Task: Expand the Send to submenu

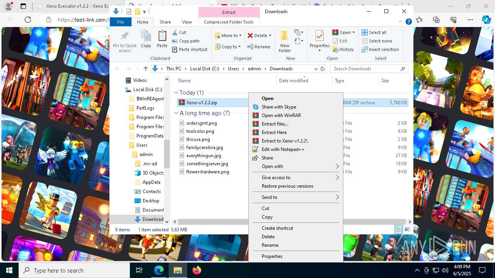Action: click(x=296, y=197)
